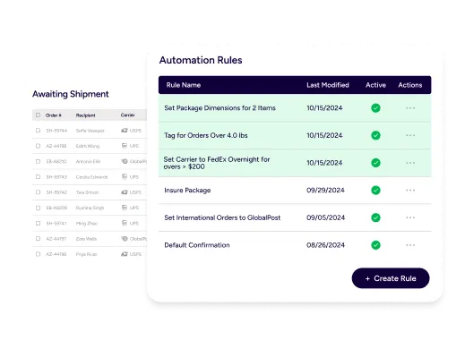Toggle active checkmark for Insure Package

click(x=375, y=191)
